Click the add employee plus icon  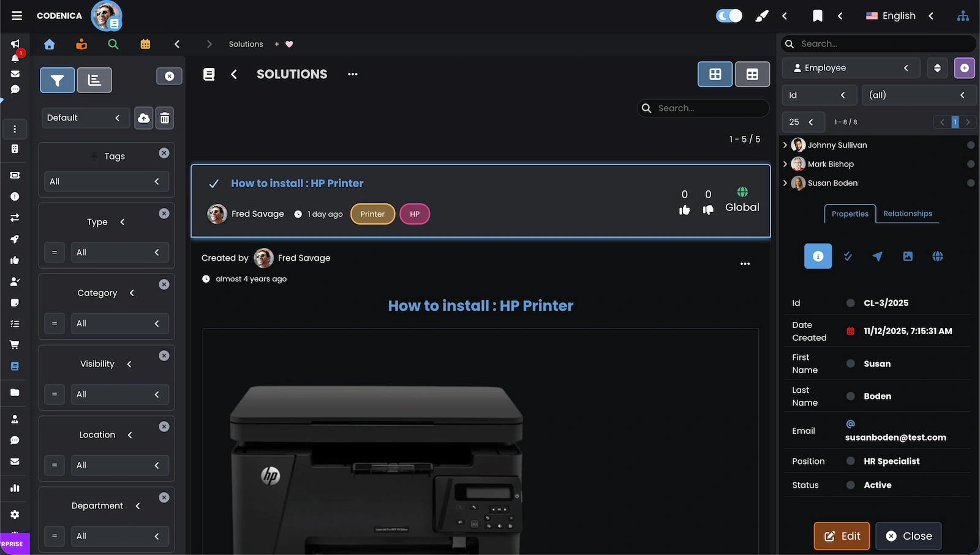(x=965, y=68)
